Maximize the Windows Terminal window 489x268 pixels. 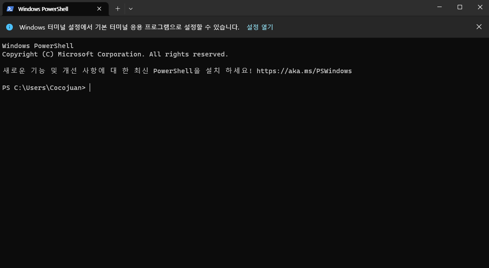point(460,7)
